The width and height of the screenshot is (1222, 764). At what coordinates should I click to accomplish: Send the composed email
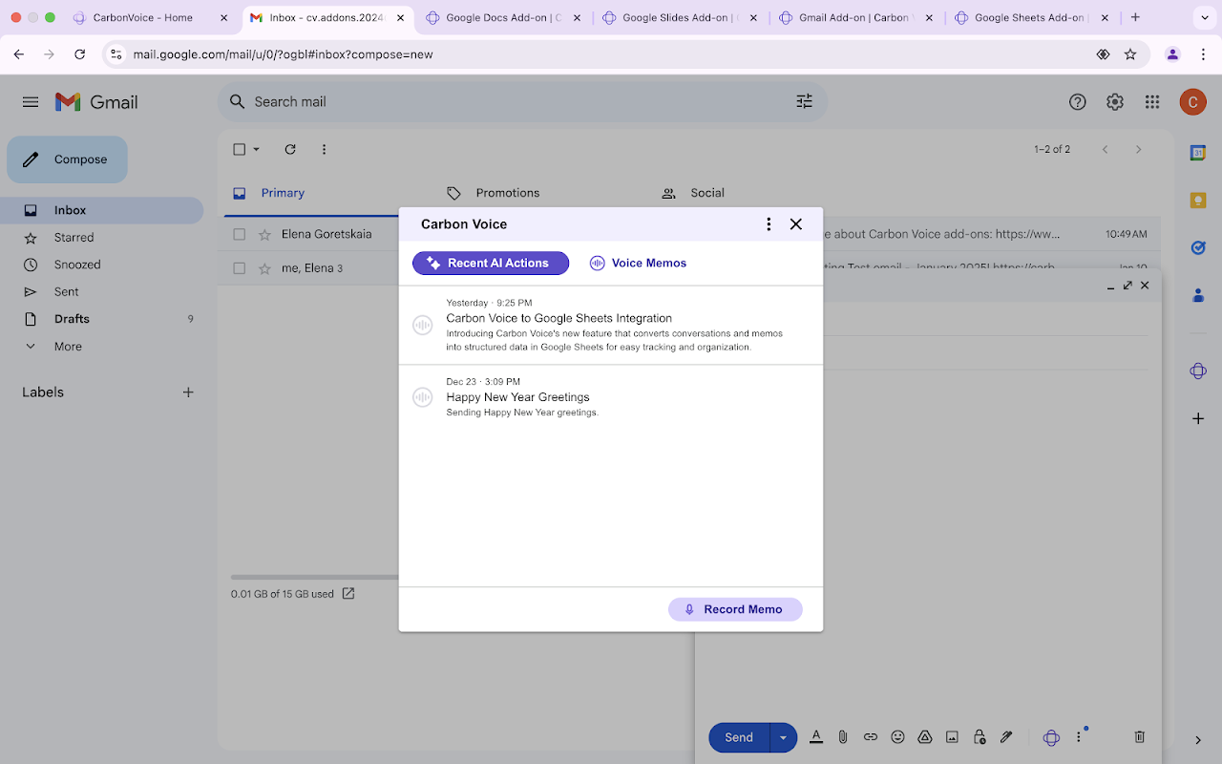(739, 737)
